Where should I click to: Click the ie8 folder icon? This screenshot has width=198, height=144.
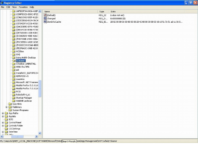tap(14, 70)
